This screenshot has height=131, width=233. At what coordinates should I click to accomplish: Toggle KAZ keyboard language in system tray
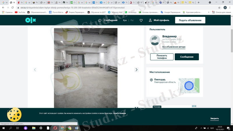coord(212,128)
